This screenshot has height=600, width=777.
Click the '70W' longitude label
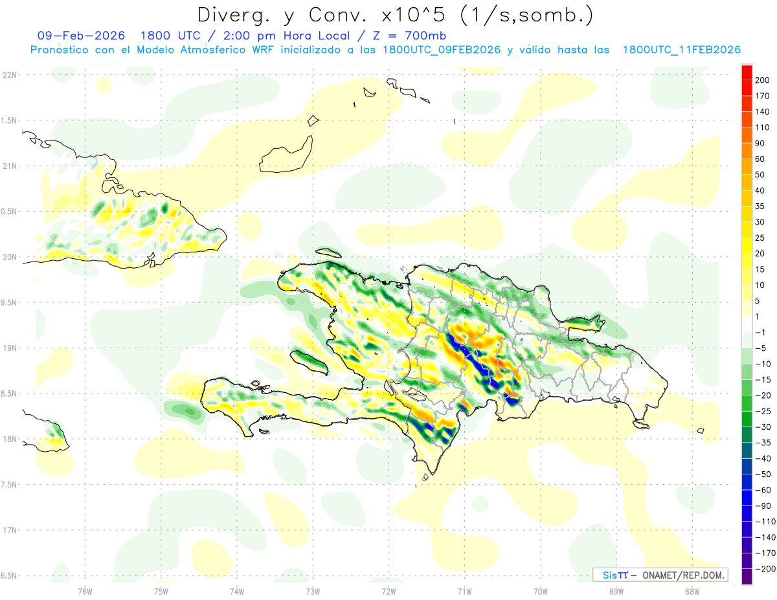[541, 590]
